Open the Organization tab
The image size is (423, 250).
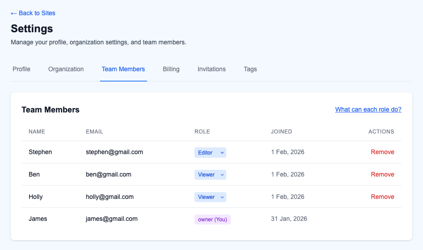tap(66, 69)
